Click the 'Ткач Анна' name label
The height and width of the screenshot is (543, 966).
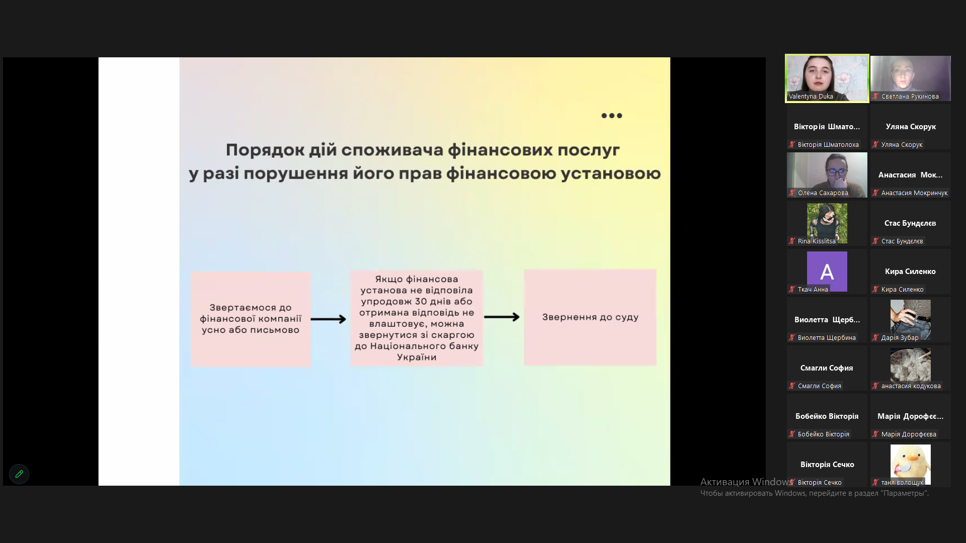(x=813, y=290)
